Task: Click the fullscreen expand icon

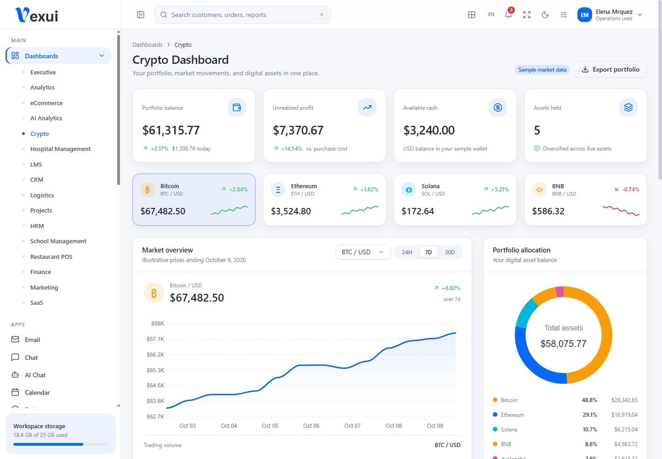Action: [x=527, y=15]
